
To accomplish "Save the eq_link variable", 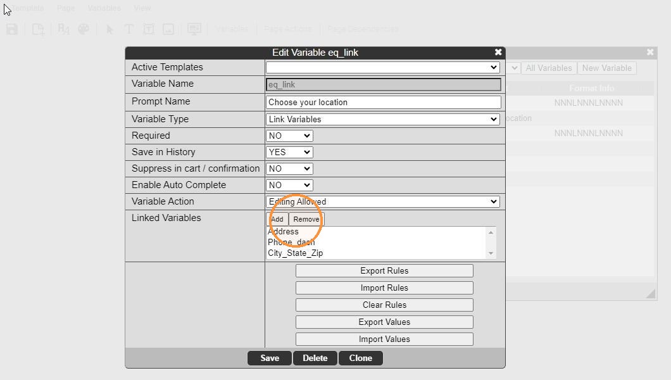I will tap(270, 358).
